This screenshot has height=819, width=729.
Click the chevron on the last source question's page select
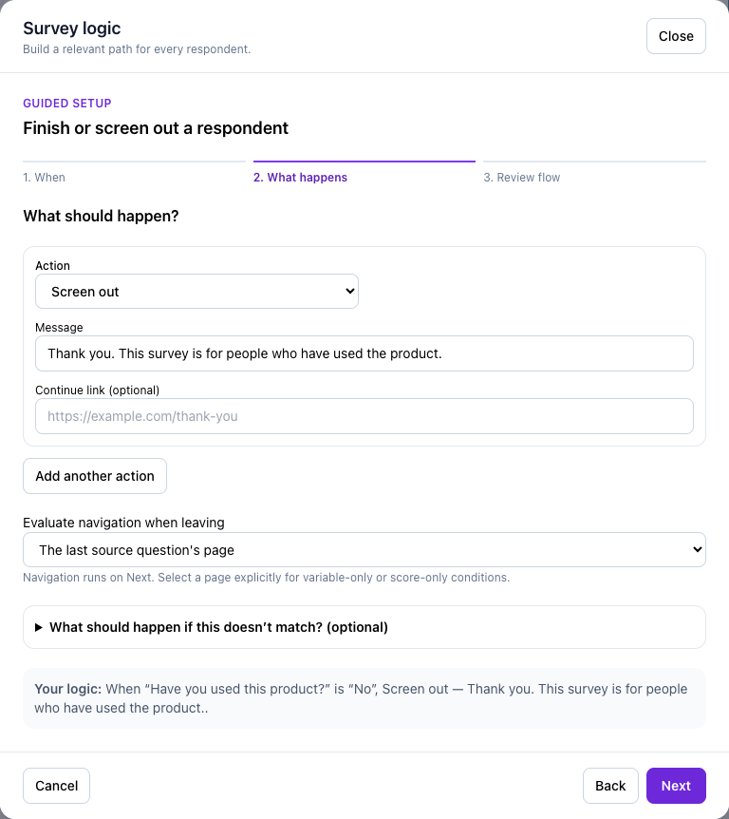tap(697, 549)
